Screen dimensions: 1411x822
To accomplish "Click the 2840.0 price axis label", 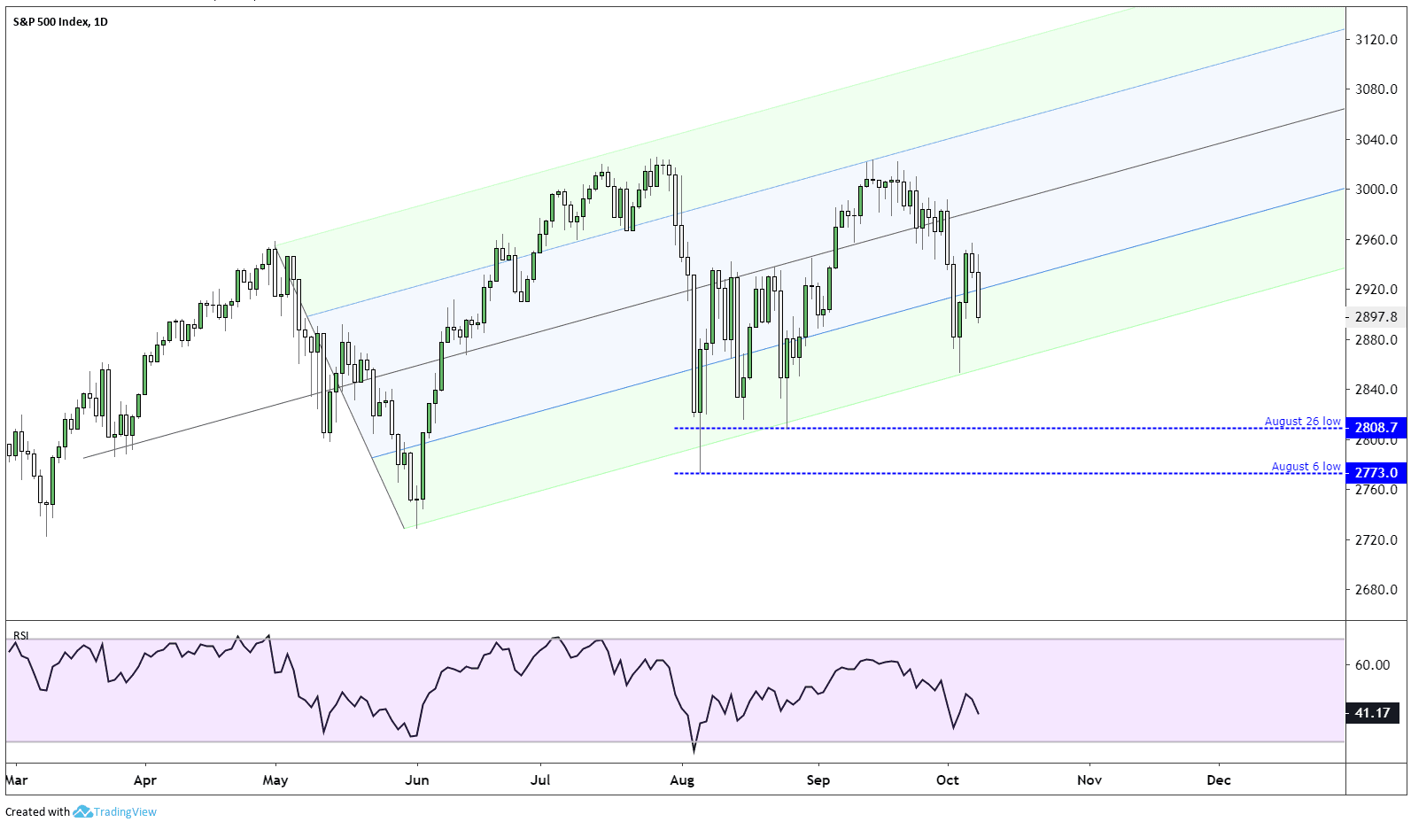I will click(1376, 389).
